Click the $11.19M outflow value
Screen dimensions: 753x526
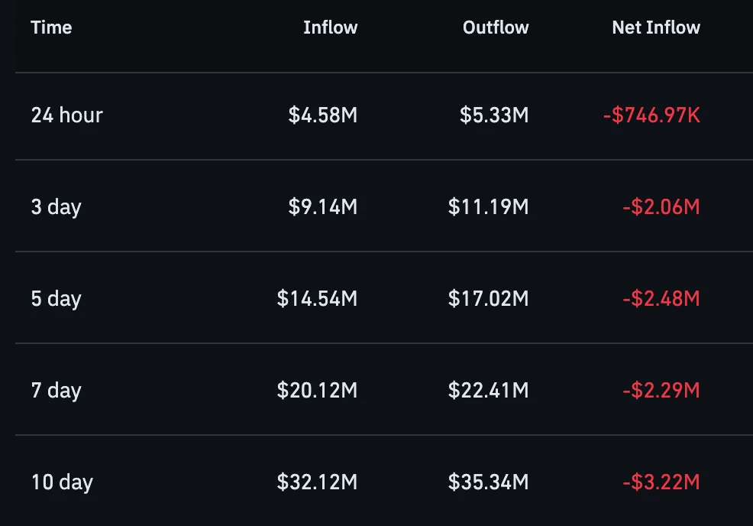pos(489,207)
